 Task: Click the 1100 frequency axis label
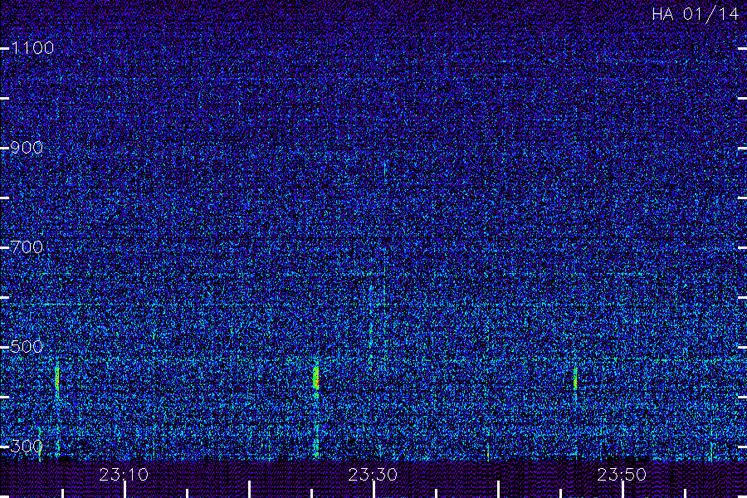coord(32,47)
